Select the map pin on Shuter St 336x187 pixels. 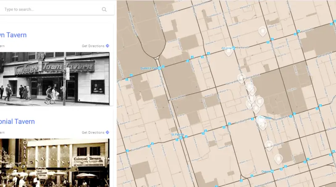[269, 146]
